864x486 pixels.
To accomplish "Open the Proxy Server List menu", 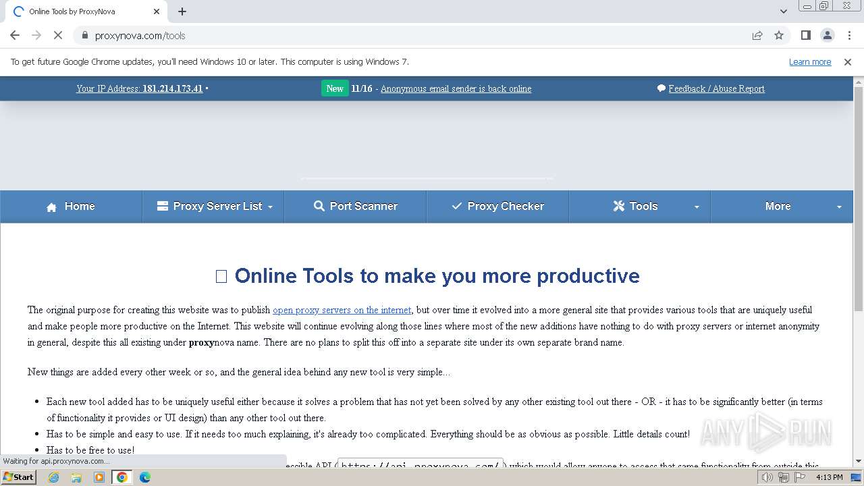I will pyautogui.click(x=213, y=207).
